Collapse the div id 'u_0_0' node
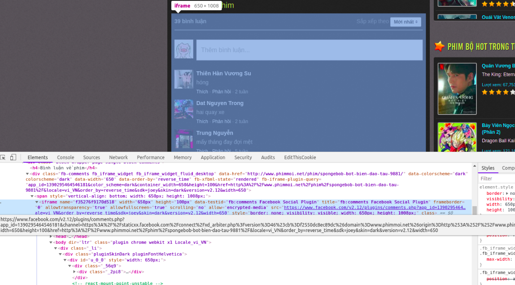 coord(65,260)
